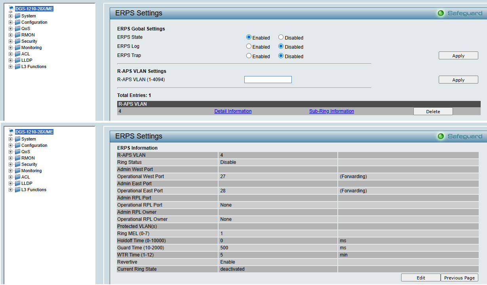
Task: Click the ACL folder icon in the tree beside ERPS Information
Action: [18, 177]
